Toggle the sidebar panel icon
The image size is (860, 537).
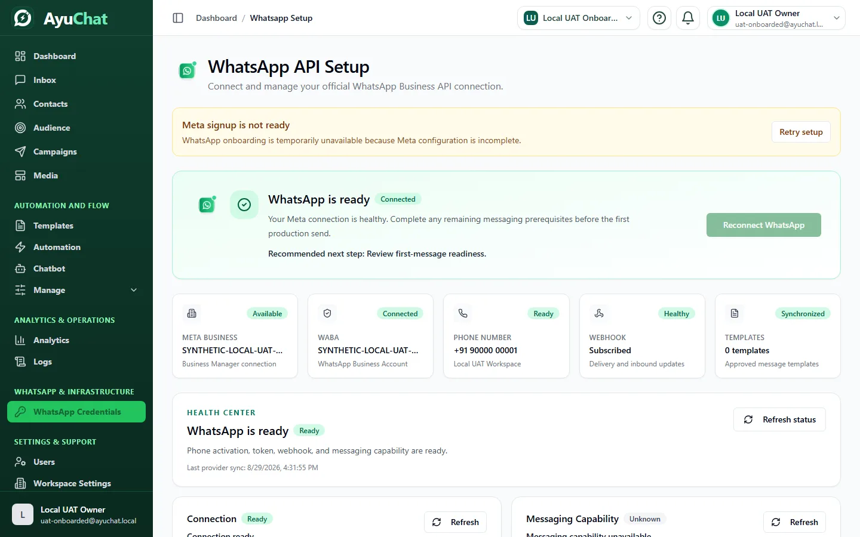tap(178, 18)
